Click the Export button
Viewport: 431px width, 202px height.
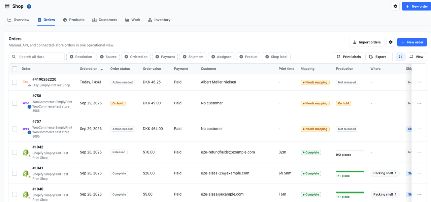click(377, 57)
